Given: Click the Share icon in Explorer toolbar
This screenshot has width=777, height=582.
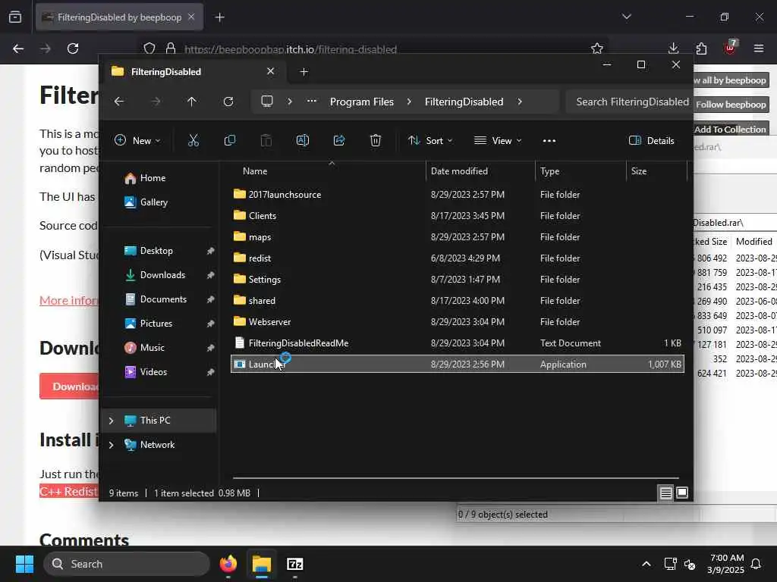Looking at the screenshot, I should point(339,140).
